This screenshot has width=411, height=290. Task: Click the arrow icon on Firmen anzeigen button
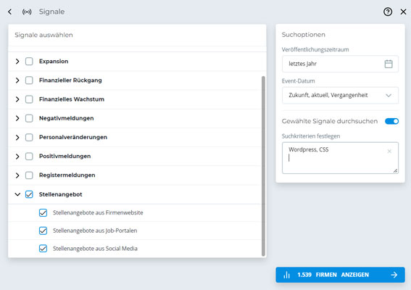point(394,275)
